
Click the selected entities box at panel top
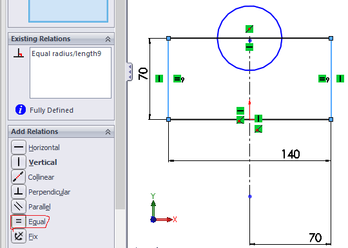pyautogui.click(x=68, y=11)
